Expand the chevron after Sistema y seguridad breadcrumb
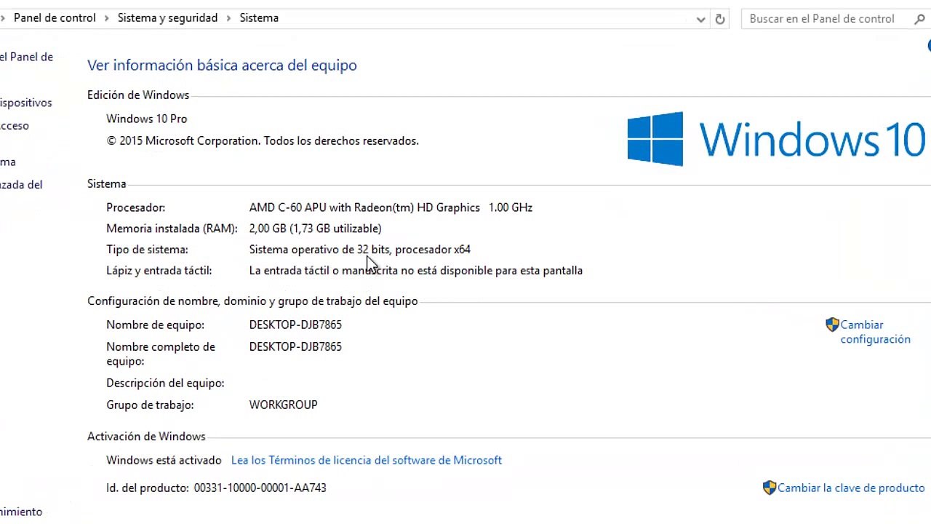The width and height of the screenshot is (931, 524). click(x=228, y=18)
